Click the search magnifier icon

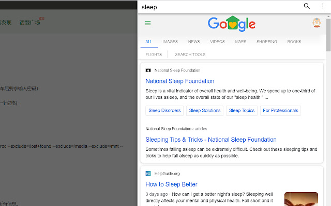click(307, 6)
